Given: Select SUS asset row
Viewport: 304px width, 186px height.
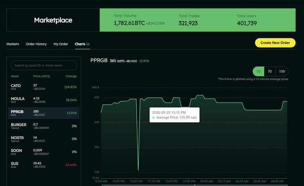Looking at the screenshot, I should pos(44,165).
